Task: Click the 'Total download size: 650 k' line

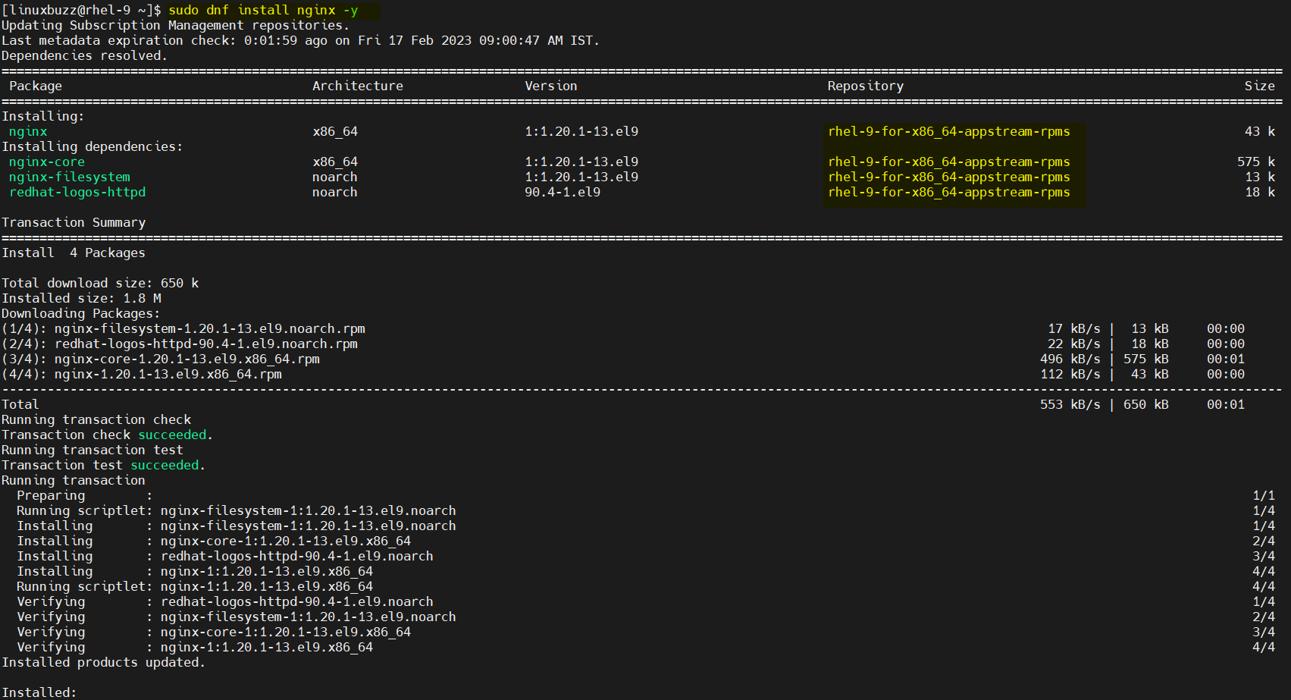Action: (100, 283)
